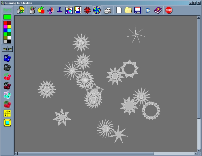Click the left-pointing hand arrow
Image resolution: width=202 pixels, height=156 pixels.
pyautogui.click(x=5, y=49)
